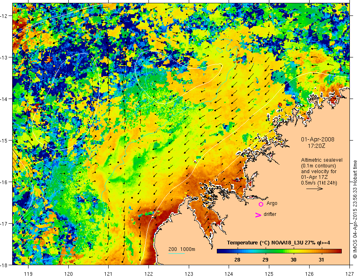358x277 pixels.
Task: Click the 119 longitude axis label
Action: tap(28, 274)
